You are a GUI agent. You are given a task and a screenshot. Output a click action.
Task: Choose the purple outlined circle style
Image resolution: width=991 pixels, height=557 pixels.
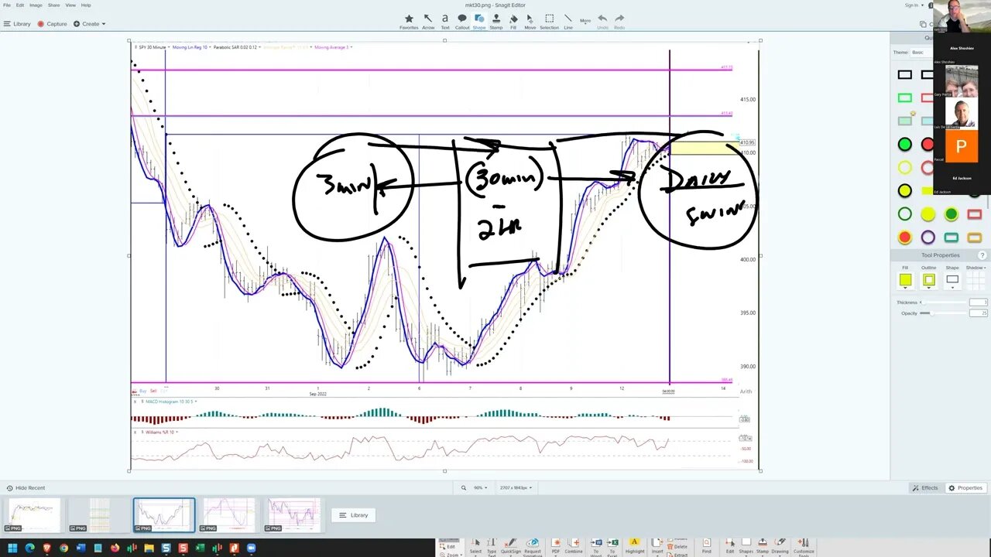point(928,237)
